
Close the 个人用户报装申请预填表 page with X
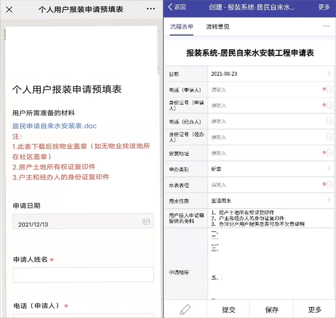tap(9, 9)
